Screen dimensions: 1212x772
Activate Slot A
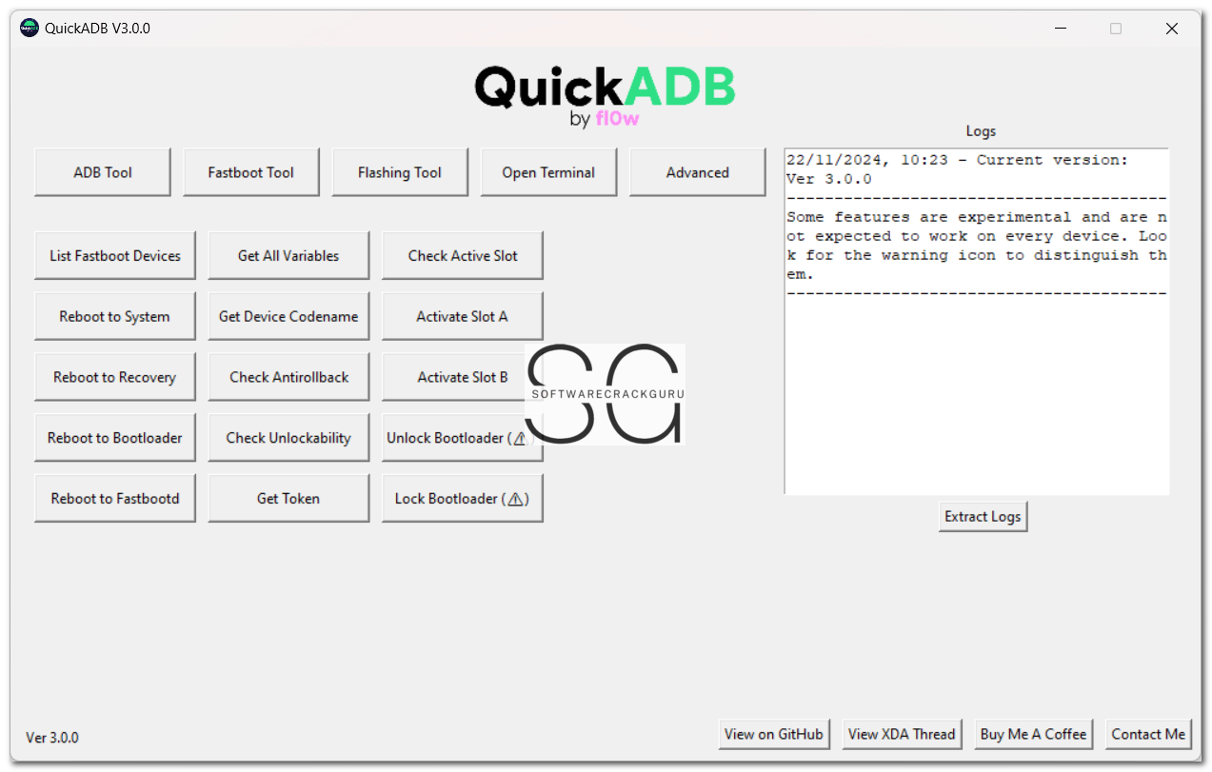[x=463, y=316]
